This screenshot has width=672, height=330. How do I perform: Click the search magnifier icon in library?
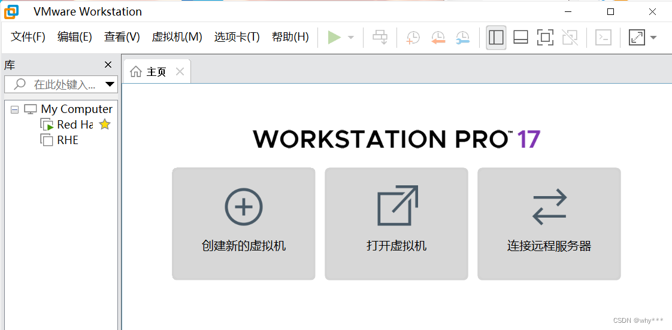tap(20, 84)
